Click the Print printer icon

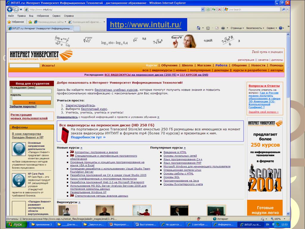(223, 28)
